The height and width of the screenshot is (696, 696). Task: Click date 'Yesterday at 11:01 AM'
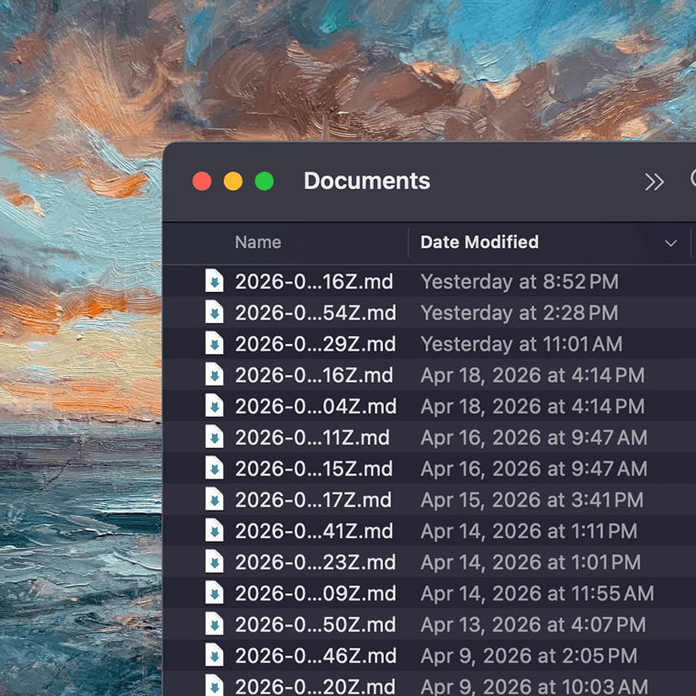click(522, 344)
